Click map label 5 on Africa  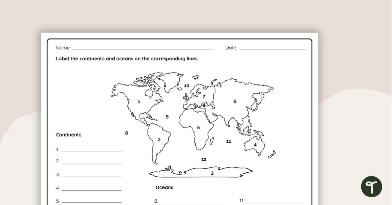(198, 128)
